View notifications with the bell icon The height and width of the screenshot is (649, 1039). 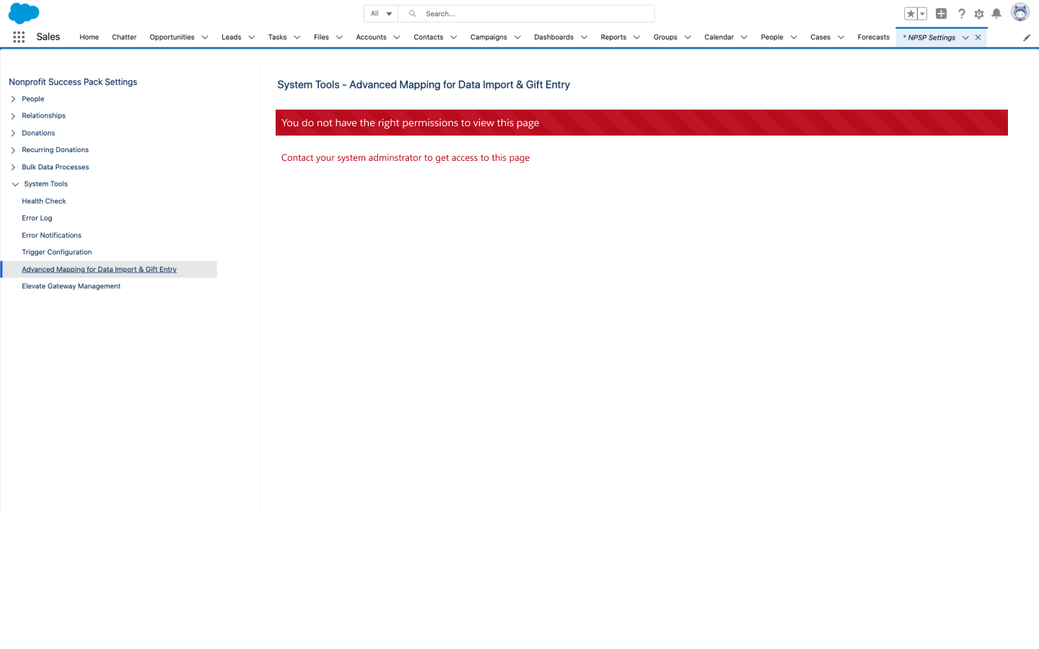996,13
